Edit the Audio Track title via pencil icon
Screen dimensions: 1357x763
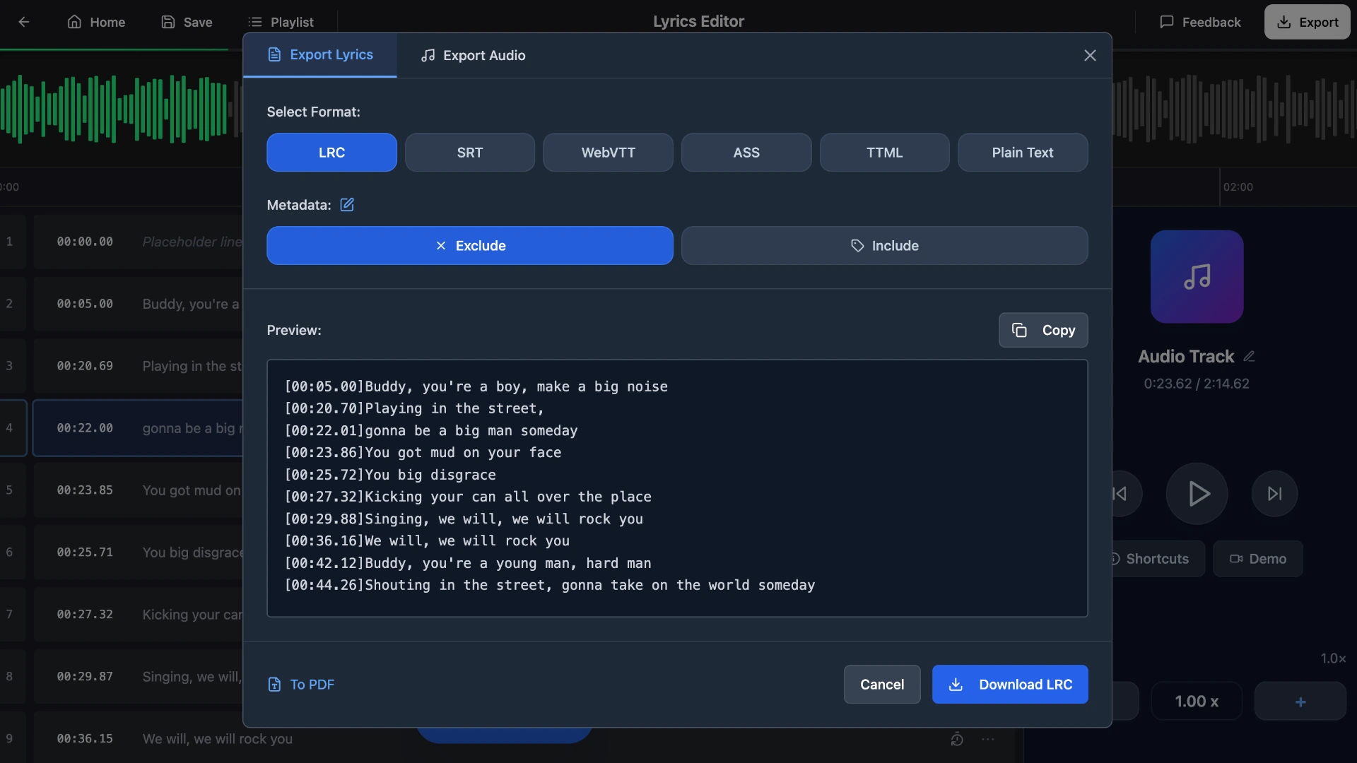pos(1250,356)
